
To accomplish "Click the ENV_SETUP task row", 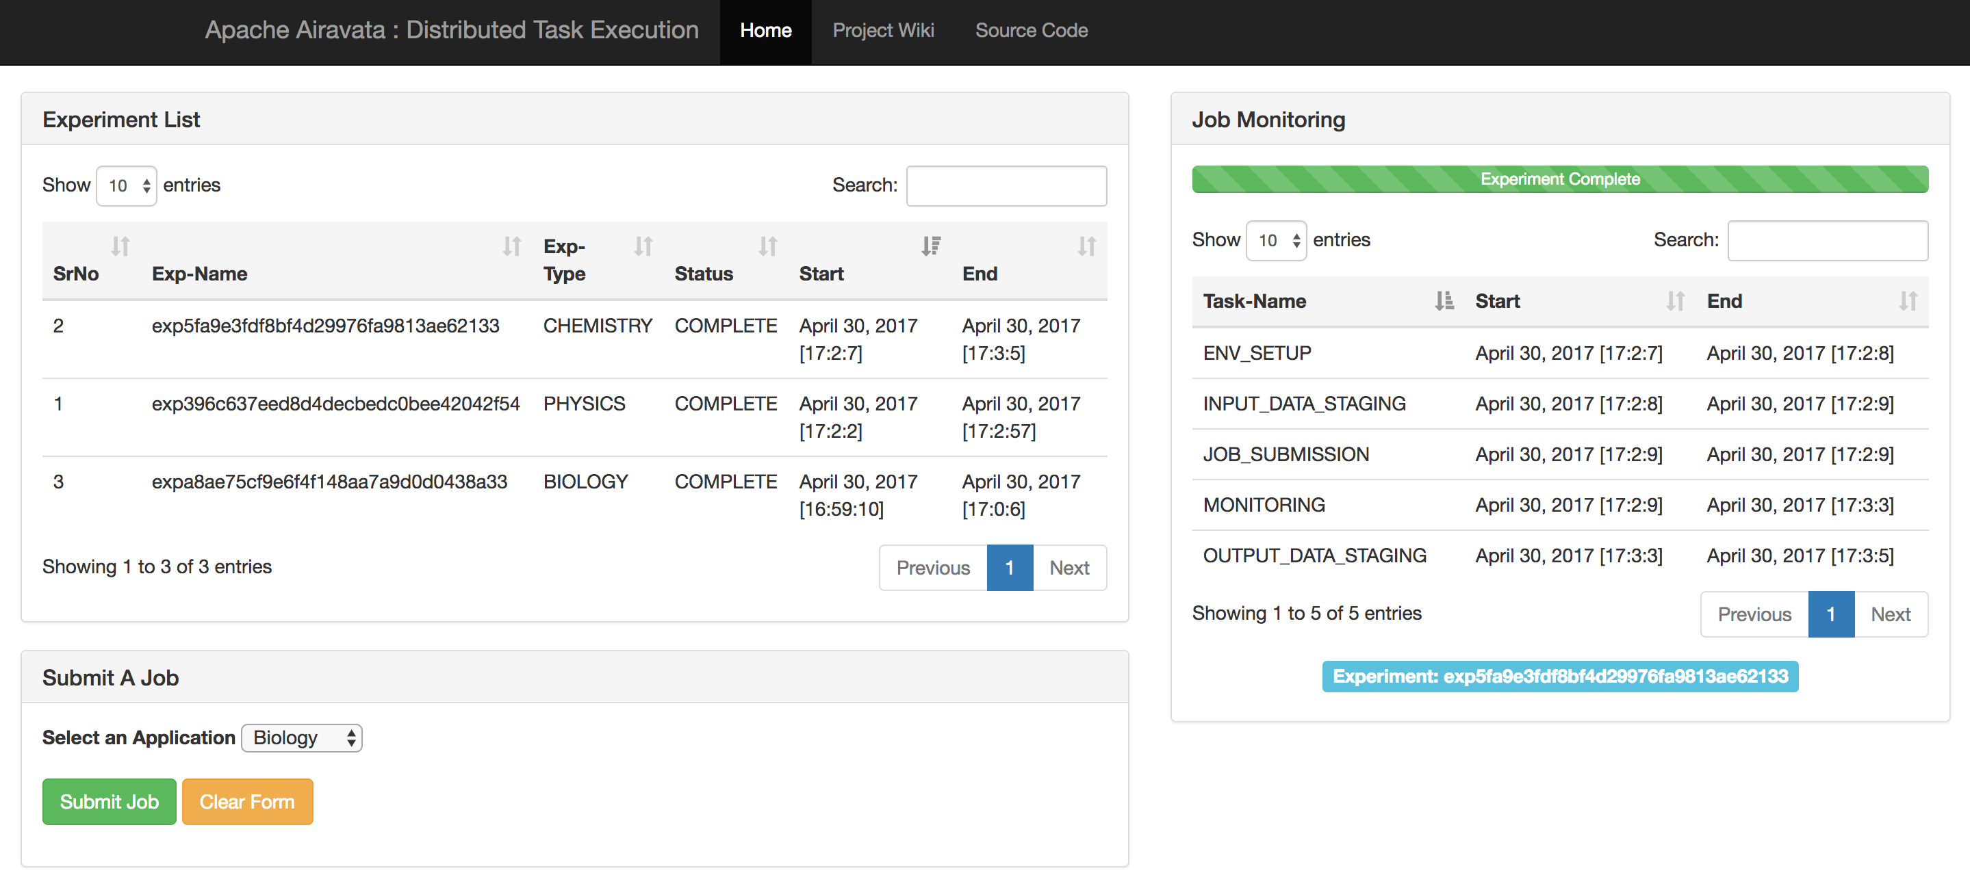I will [x=1560, y=353].
